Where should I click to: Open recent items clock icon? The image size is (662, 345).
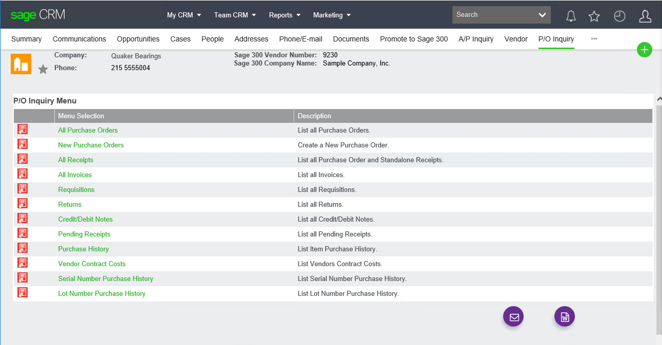click(619, 16)
